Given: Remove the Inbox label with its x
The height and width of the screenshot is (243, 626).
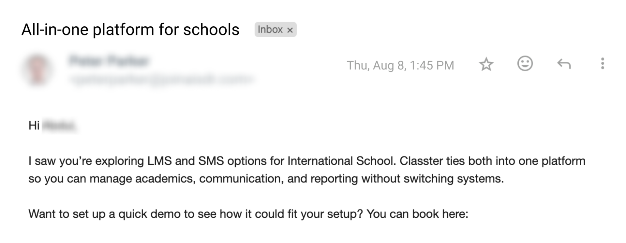Looking at the screenshot, I should [x=290, y=30].
